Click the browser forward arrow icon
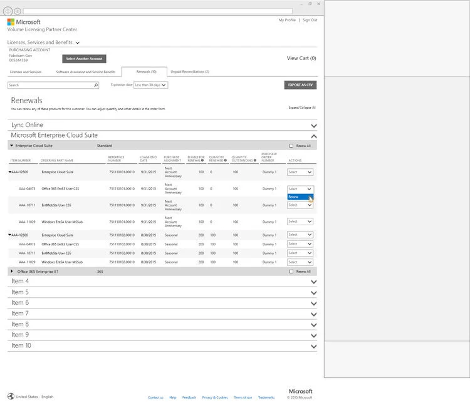The height and width of the screenshot is (418, 470). tap(18, 11)
